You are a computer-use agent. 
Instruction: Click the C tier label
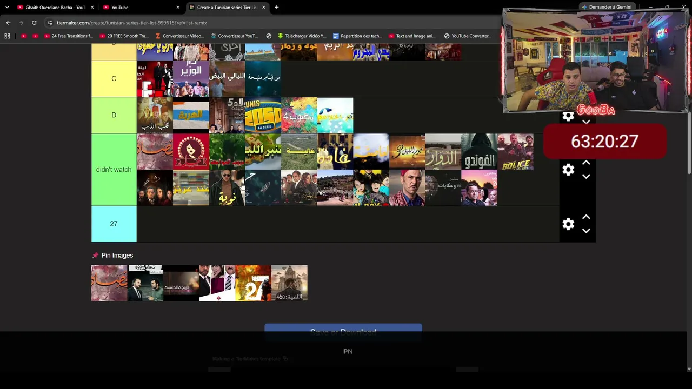point(114,79)
